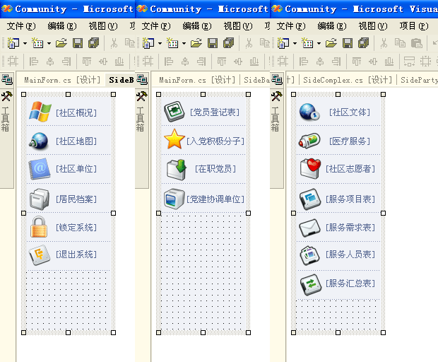Click the photo stack icon beside 服务人员表
Viewport: 438px width, 362px height.
309,255
